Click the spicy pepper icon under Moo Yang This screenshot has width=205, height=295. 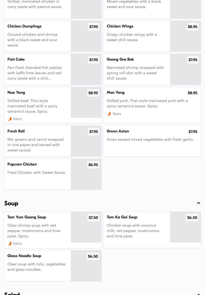(x=109, y=114)
